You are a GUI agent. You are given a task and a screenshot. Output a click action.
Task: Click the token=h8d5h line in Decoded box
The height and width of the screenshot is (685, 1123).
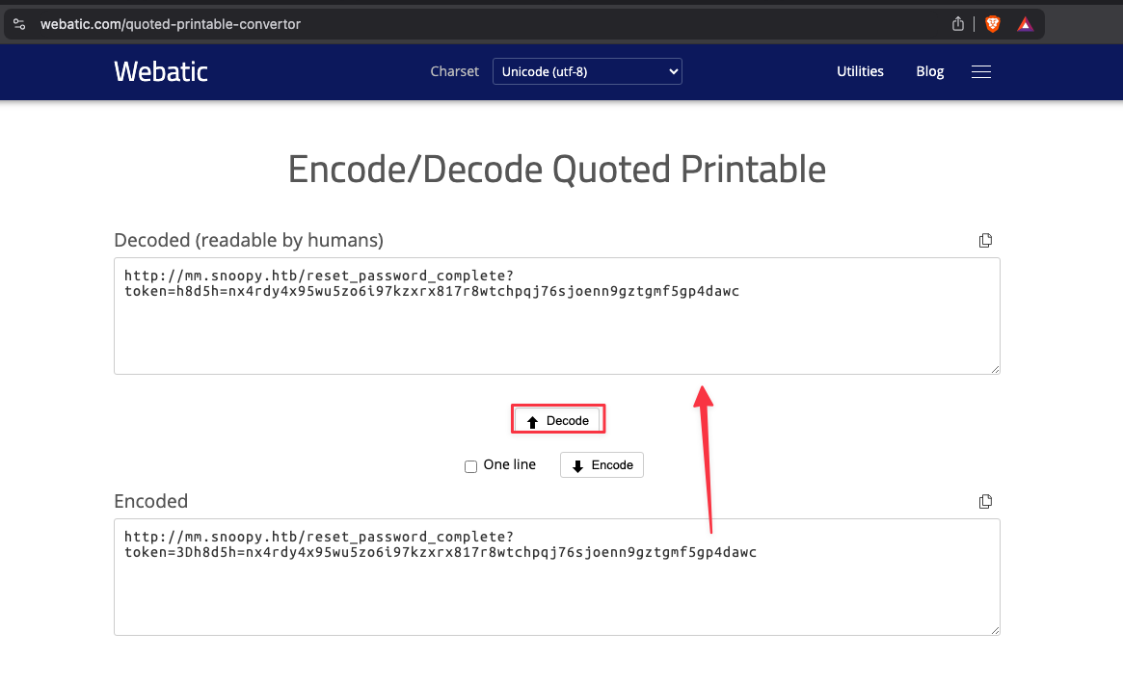coord(432,291)
